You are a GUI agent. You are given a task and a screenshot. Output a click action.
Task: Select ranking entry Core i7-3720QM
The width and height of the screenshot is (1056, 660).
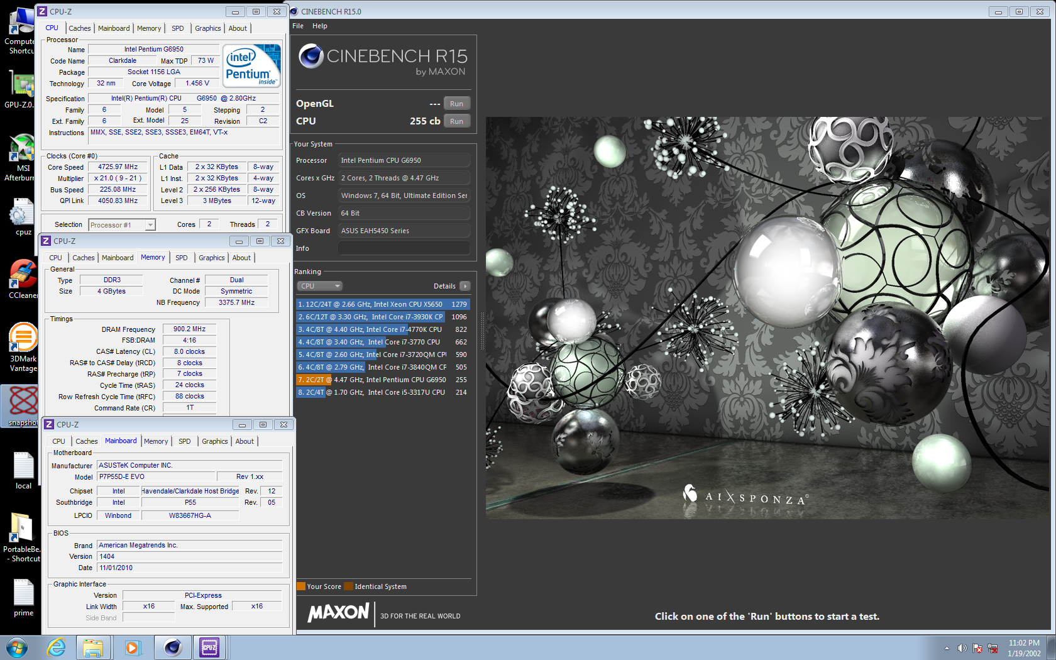(383, 355)
